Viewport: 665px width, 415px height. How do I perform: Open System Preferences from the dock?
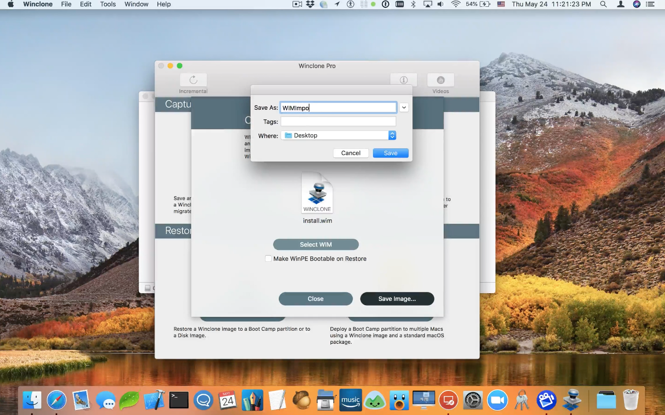[473, 400]
